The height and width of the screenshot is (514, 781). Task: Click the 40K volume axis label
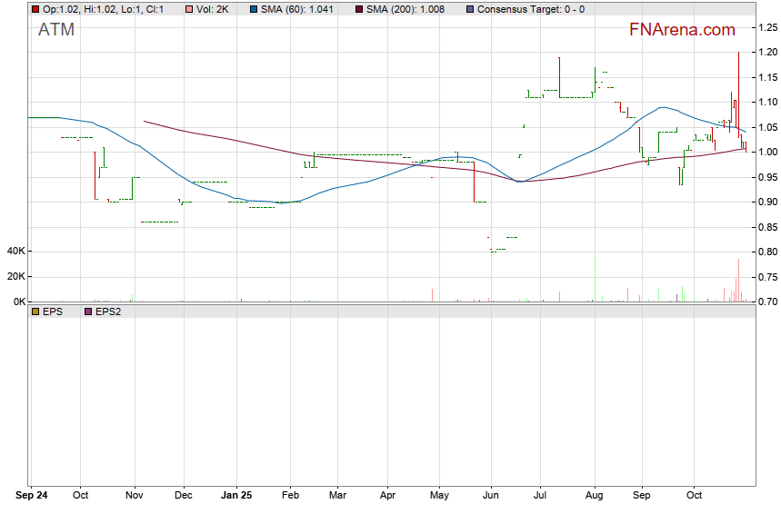pos(15,252)
